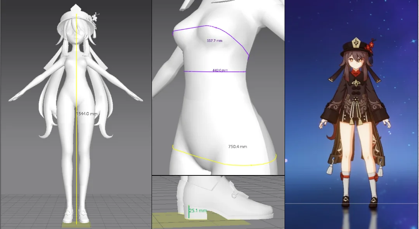The width and height of the screenshot is (419, 229).
Task: Click the "1544.0 mm" height measurement label
Action: point(87,114)
